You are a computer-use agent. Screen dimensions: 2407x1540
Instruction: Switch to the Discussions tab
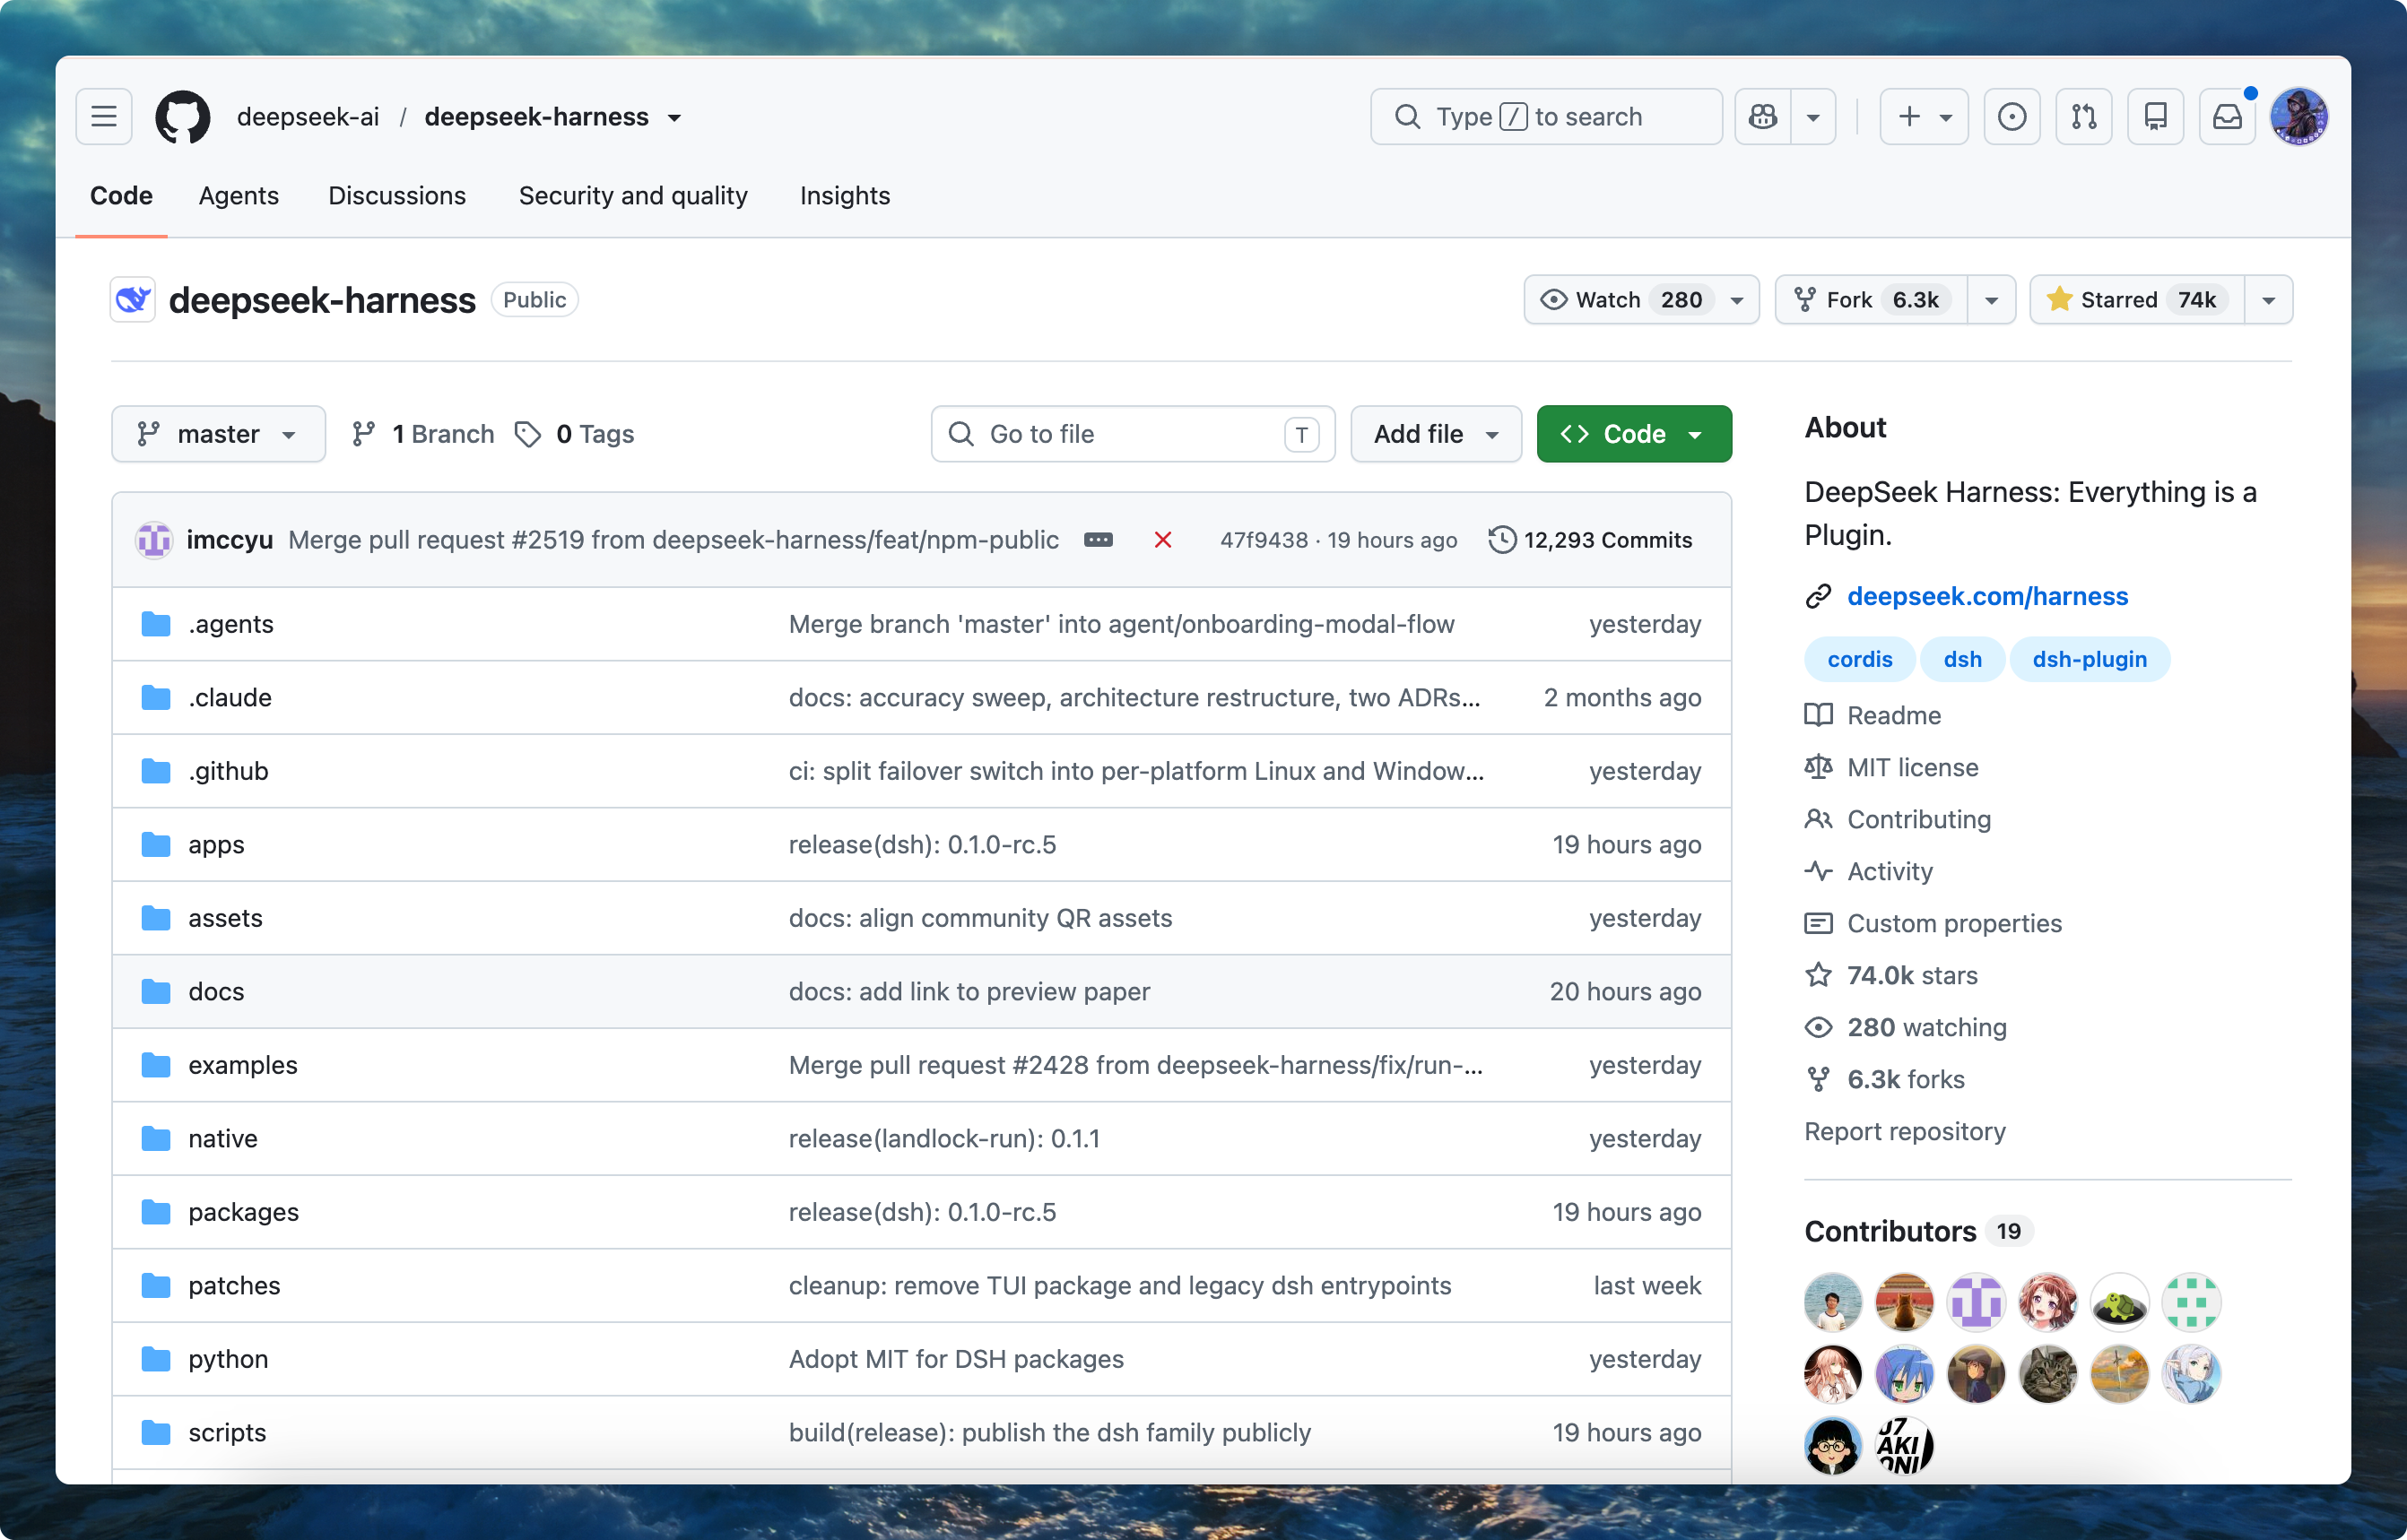[x=397, y=196]
